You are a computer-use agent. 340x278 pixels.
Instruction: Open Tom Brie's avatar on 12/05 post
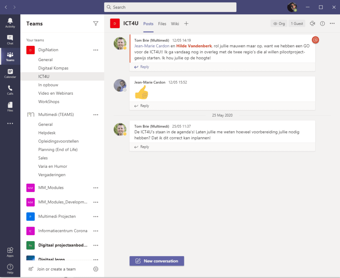pos(120,44)
